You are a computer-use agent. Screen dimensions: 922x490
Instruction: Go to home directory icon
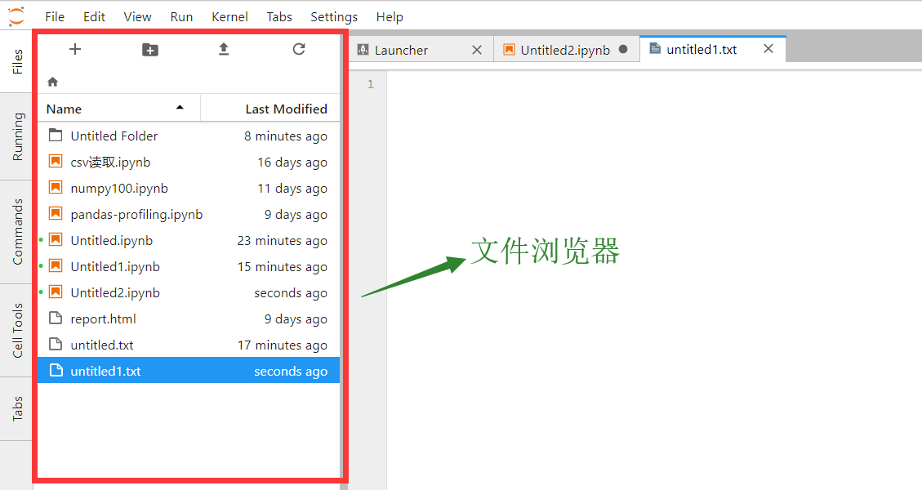53,82
